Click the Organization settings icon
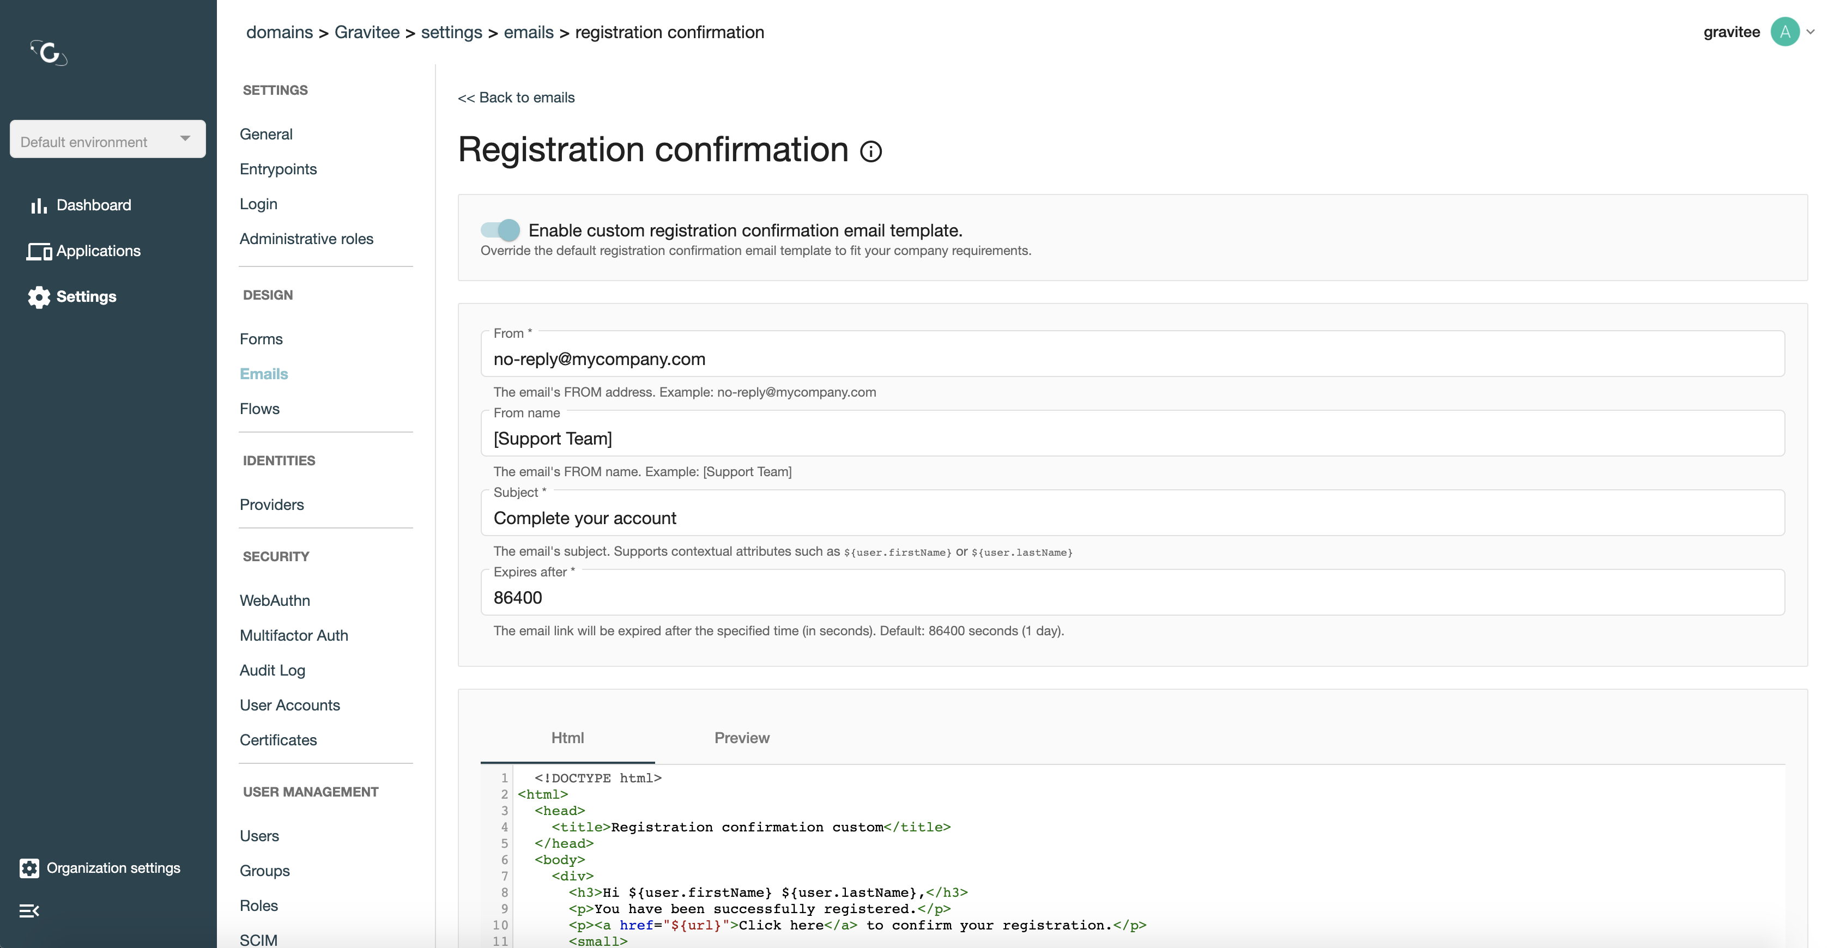This screenshot has height=948, width=1828. 29,868
